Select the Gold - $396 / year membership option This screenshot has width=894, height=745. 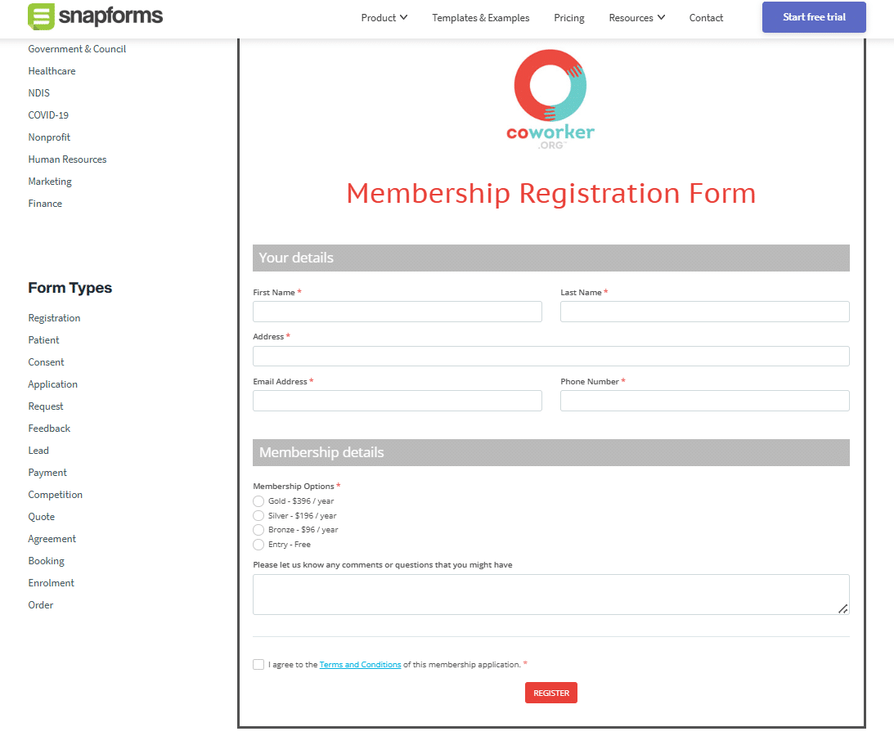coord(258,500)
